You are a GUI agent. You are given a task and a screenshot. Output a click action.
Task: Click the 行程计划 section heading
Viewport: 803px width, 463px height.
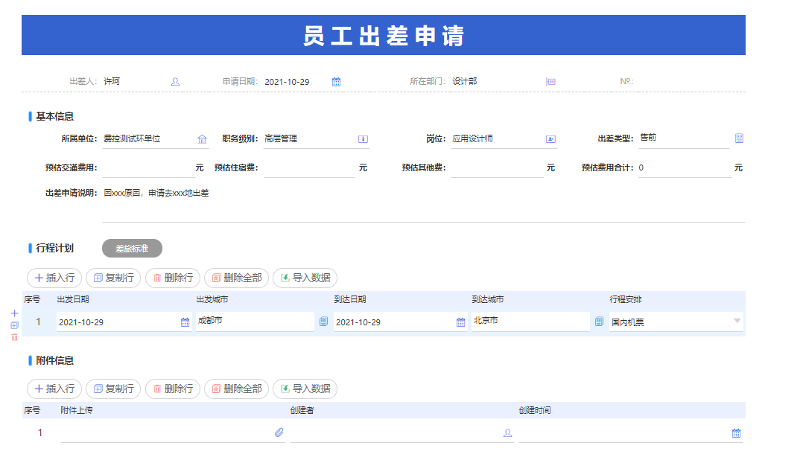pyautogui.click(x=55, y=248)
